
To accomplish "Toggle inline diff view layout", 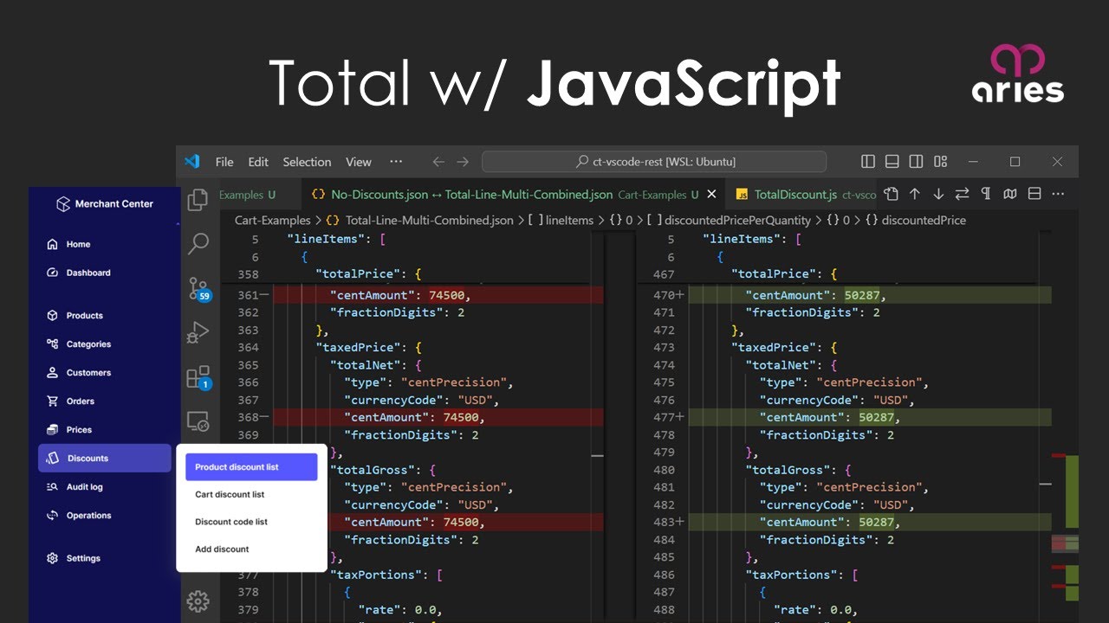I will 1034,194.
